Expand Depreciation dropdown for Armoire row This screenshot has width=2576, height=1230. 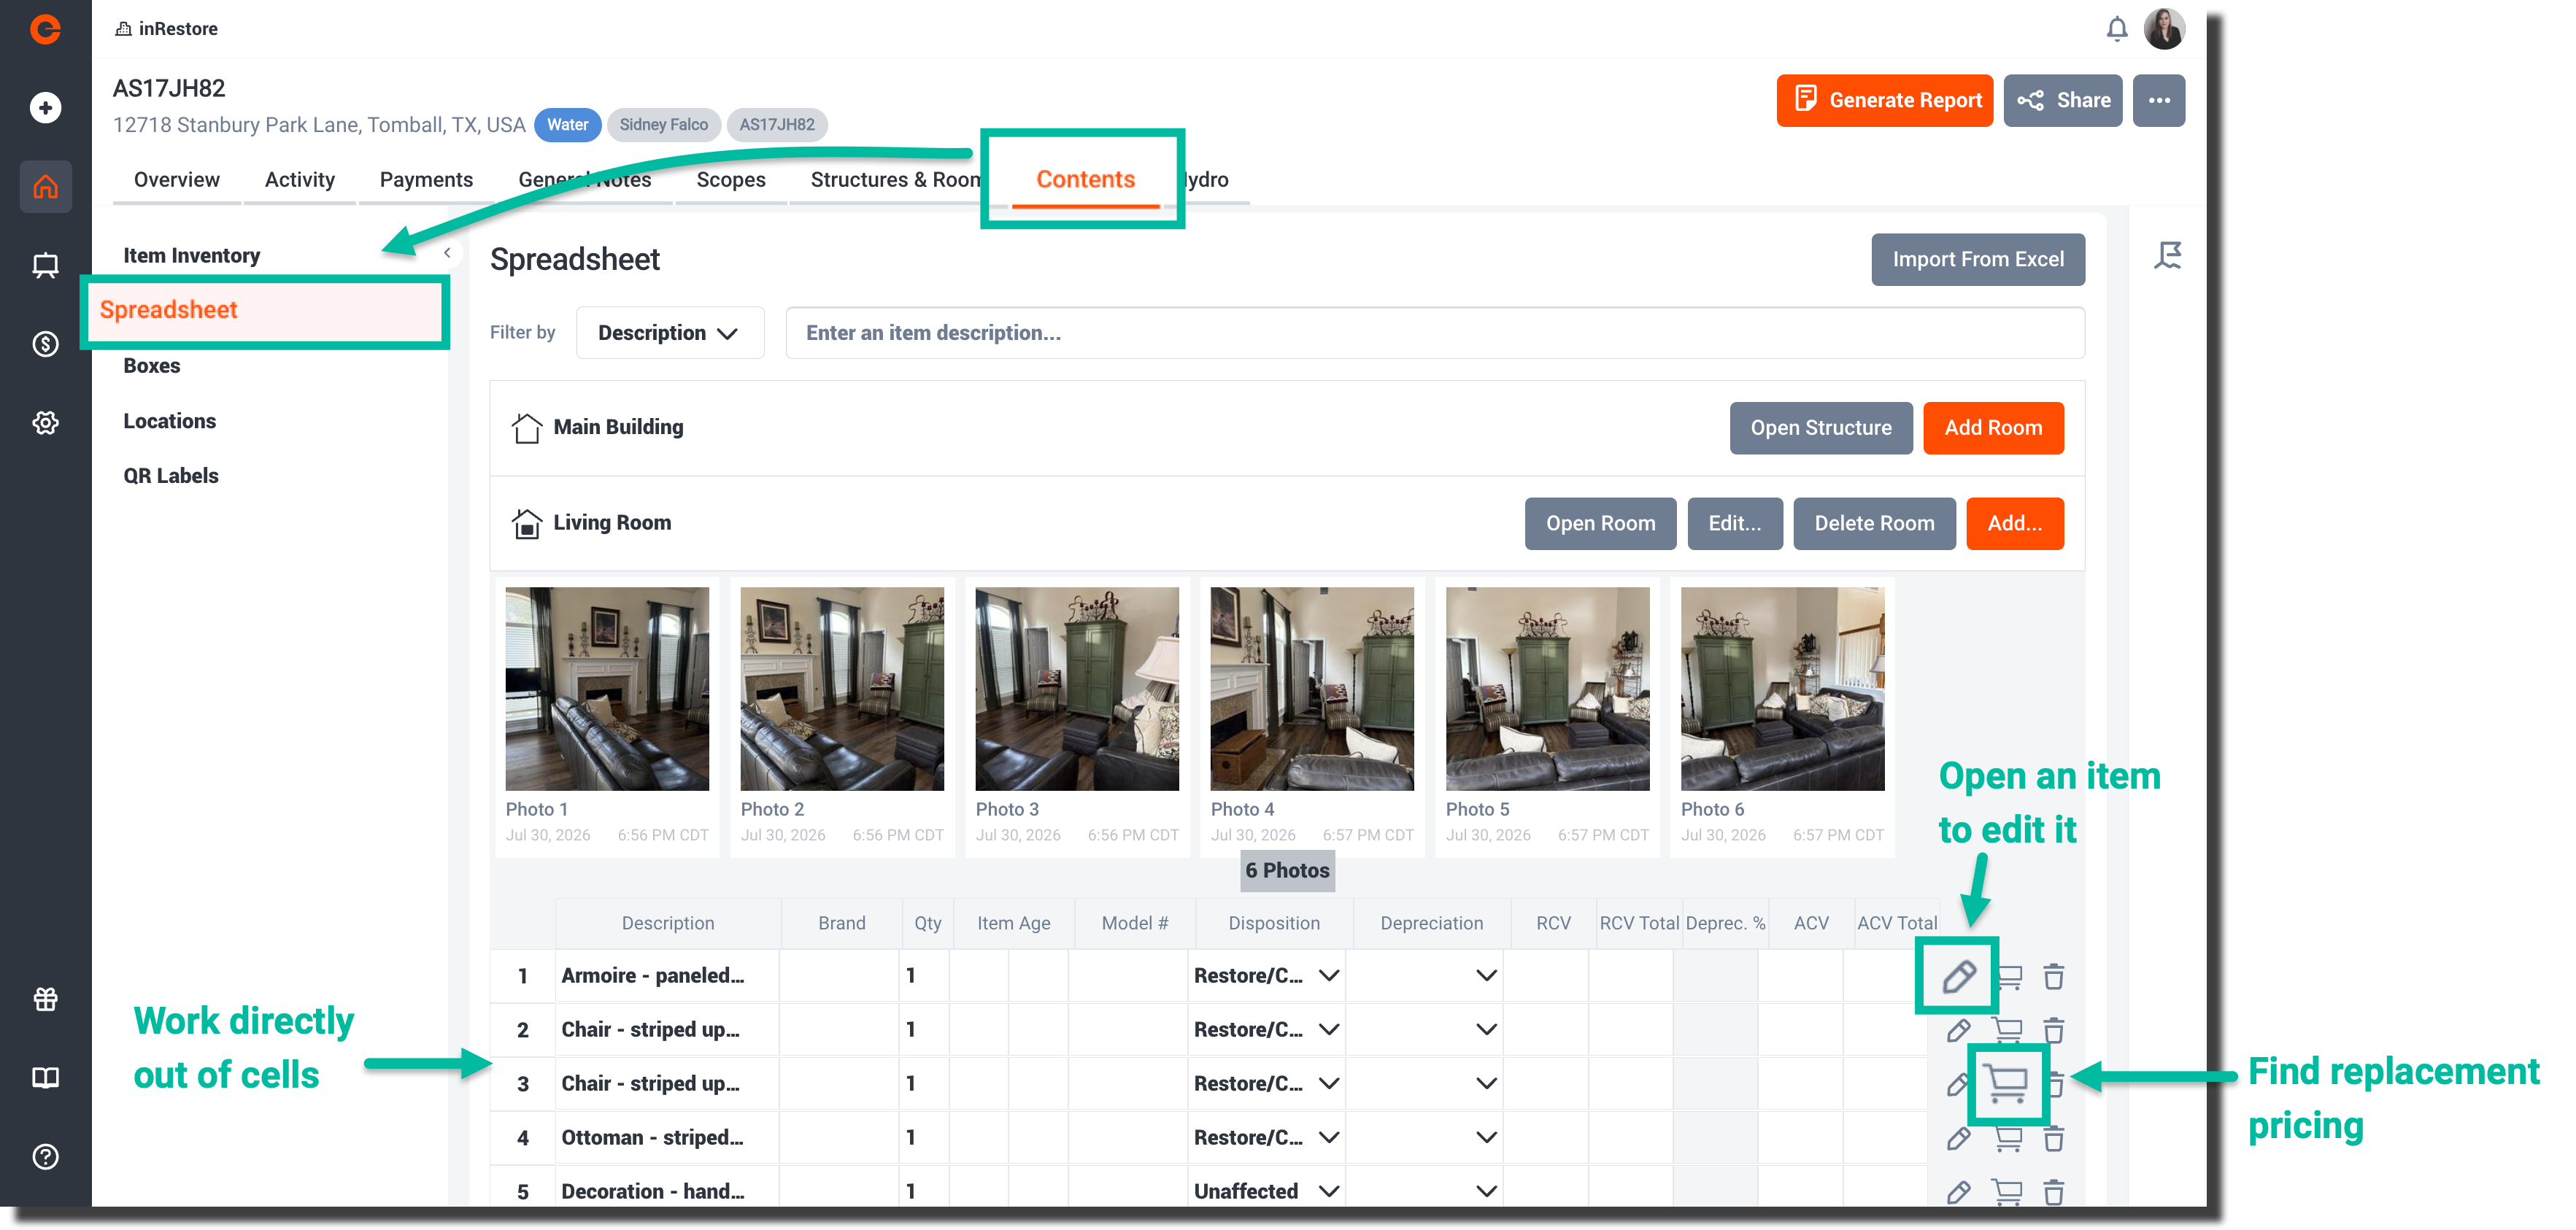tap(1486, 975)
